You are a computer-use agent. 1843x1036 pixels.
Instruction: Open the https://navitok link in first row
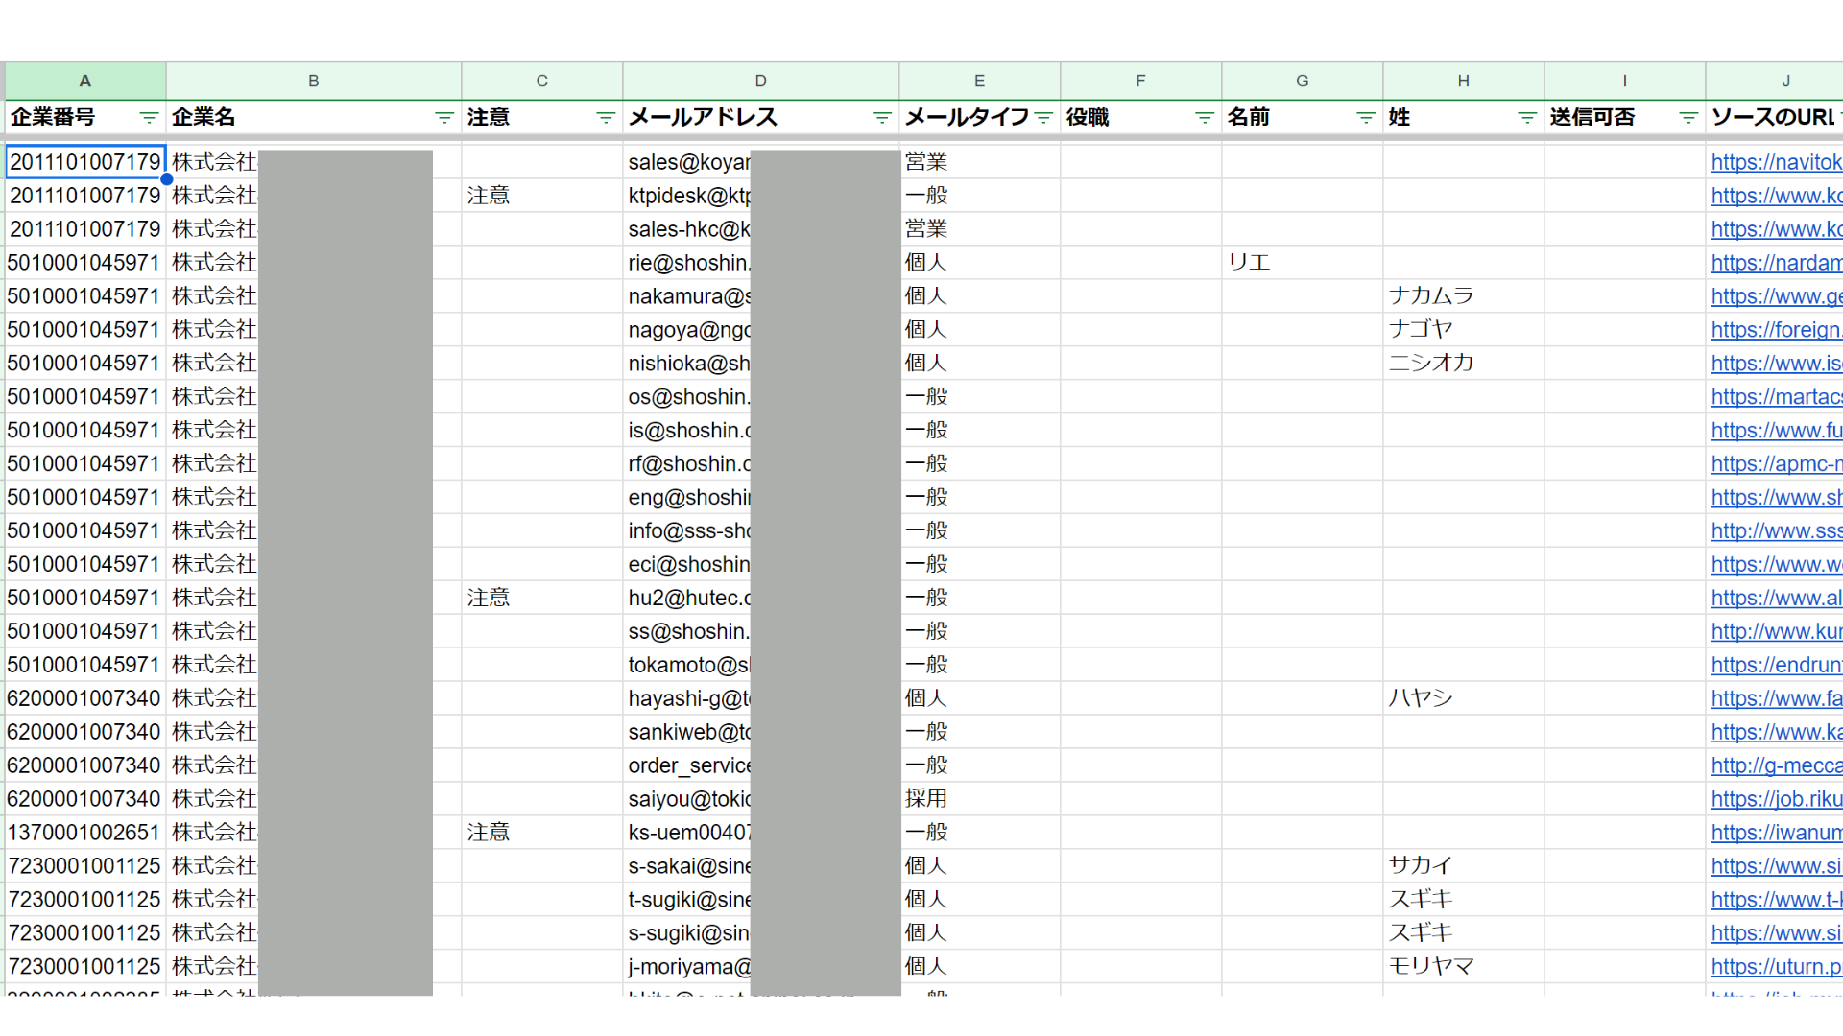(1776, 162)
